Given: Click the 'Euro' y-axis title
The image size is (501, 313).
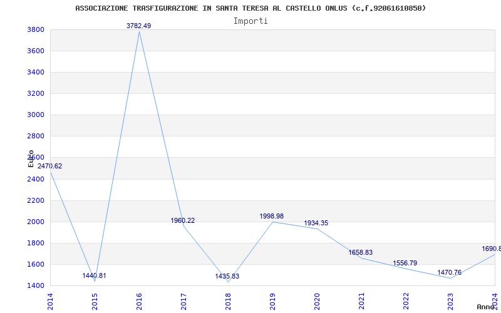Looking at the screenshot, I should (x=31, y=158).
